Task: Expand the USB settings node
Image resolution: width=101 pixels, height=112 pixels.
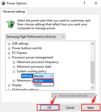Action: pos(9,44)
